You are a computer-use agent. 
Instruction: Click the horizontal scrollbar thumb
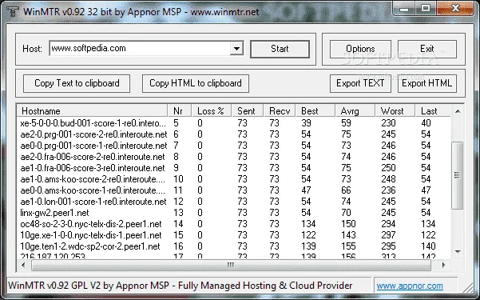tap(231, 265)
